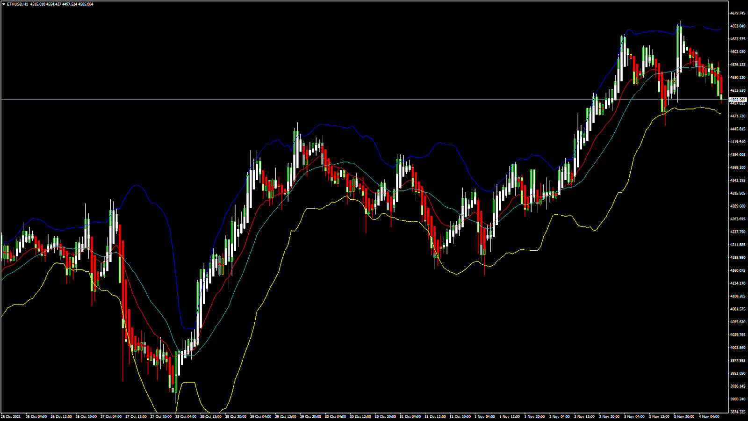Click the 1 Nov 12:00 time label
748x421 pixels.
pos(510,416)
